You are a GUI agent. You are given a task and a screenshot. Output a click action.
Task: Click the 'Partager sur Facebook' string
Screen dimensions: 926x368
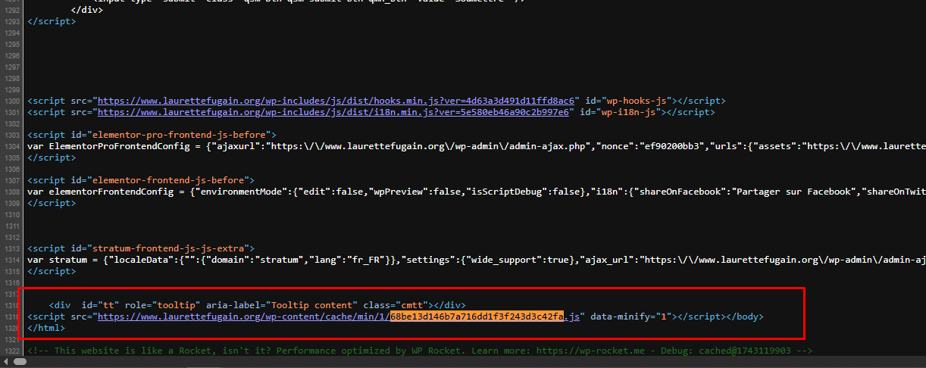[790, 192]
